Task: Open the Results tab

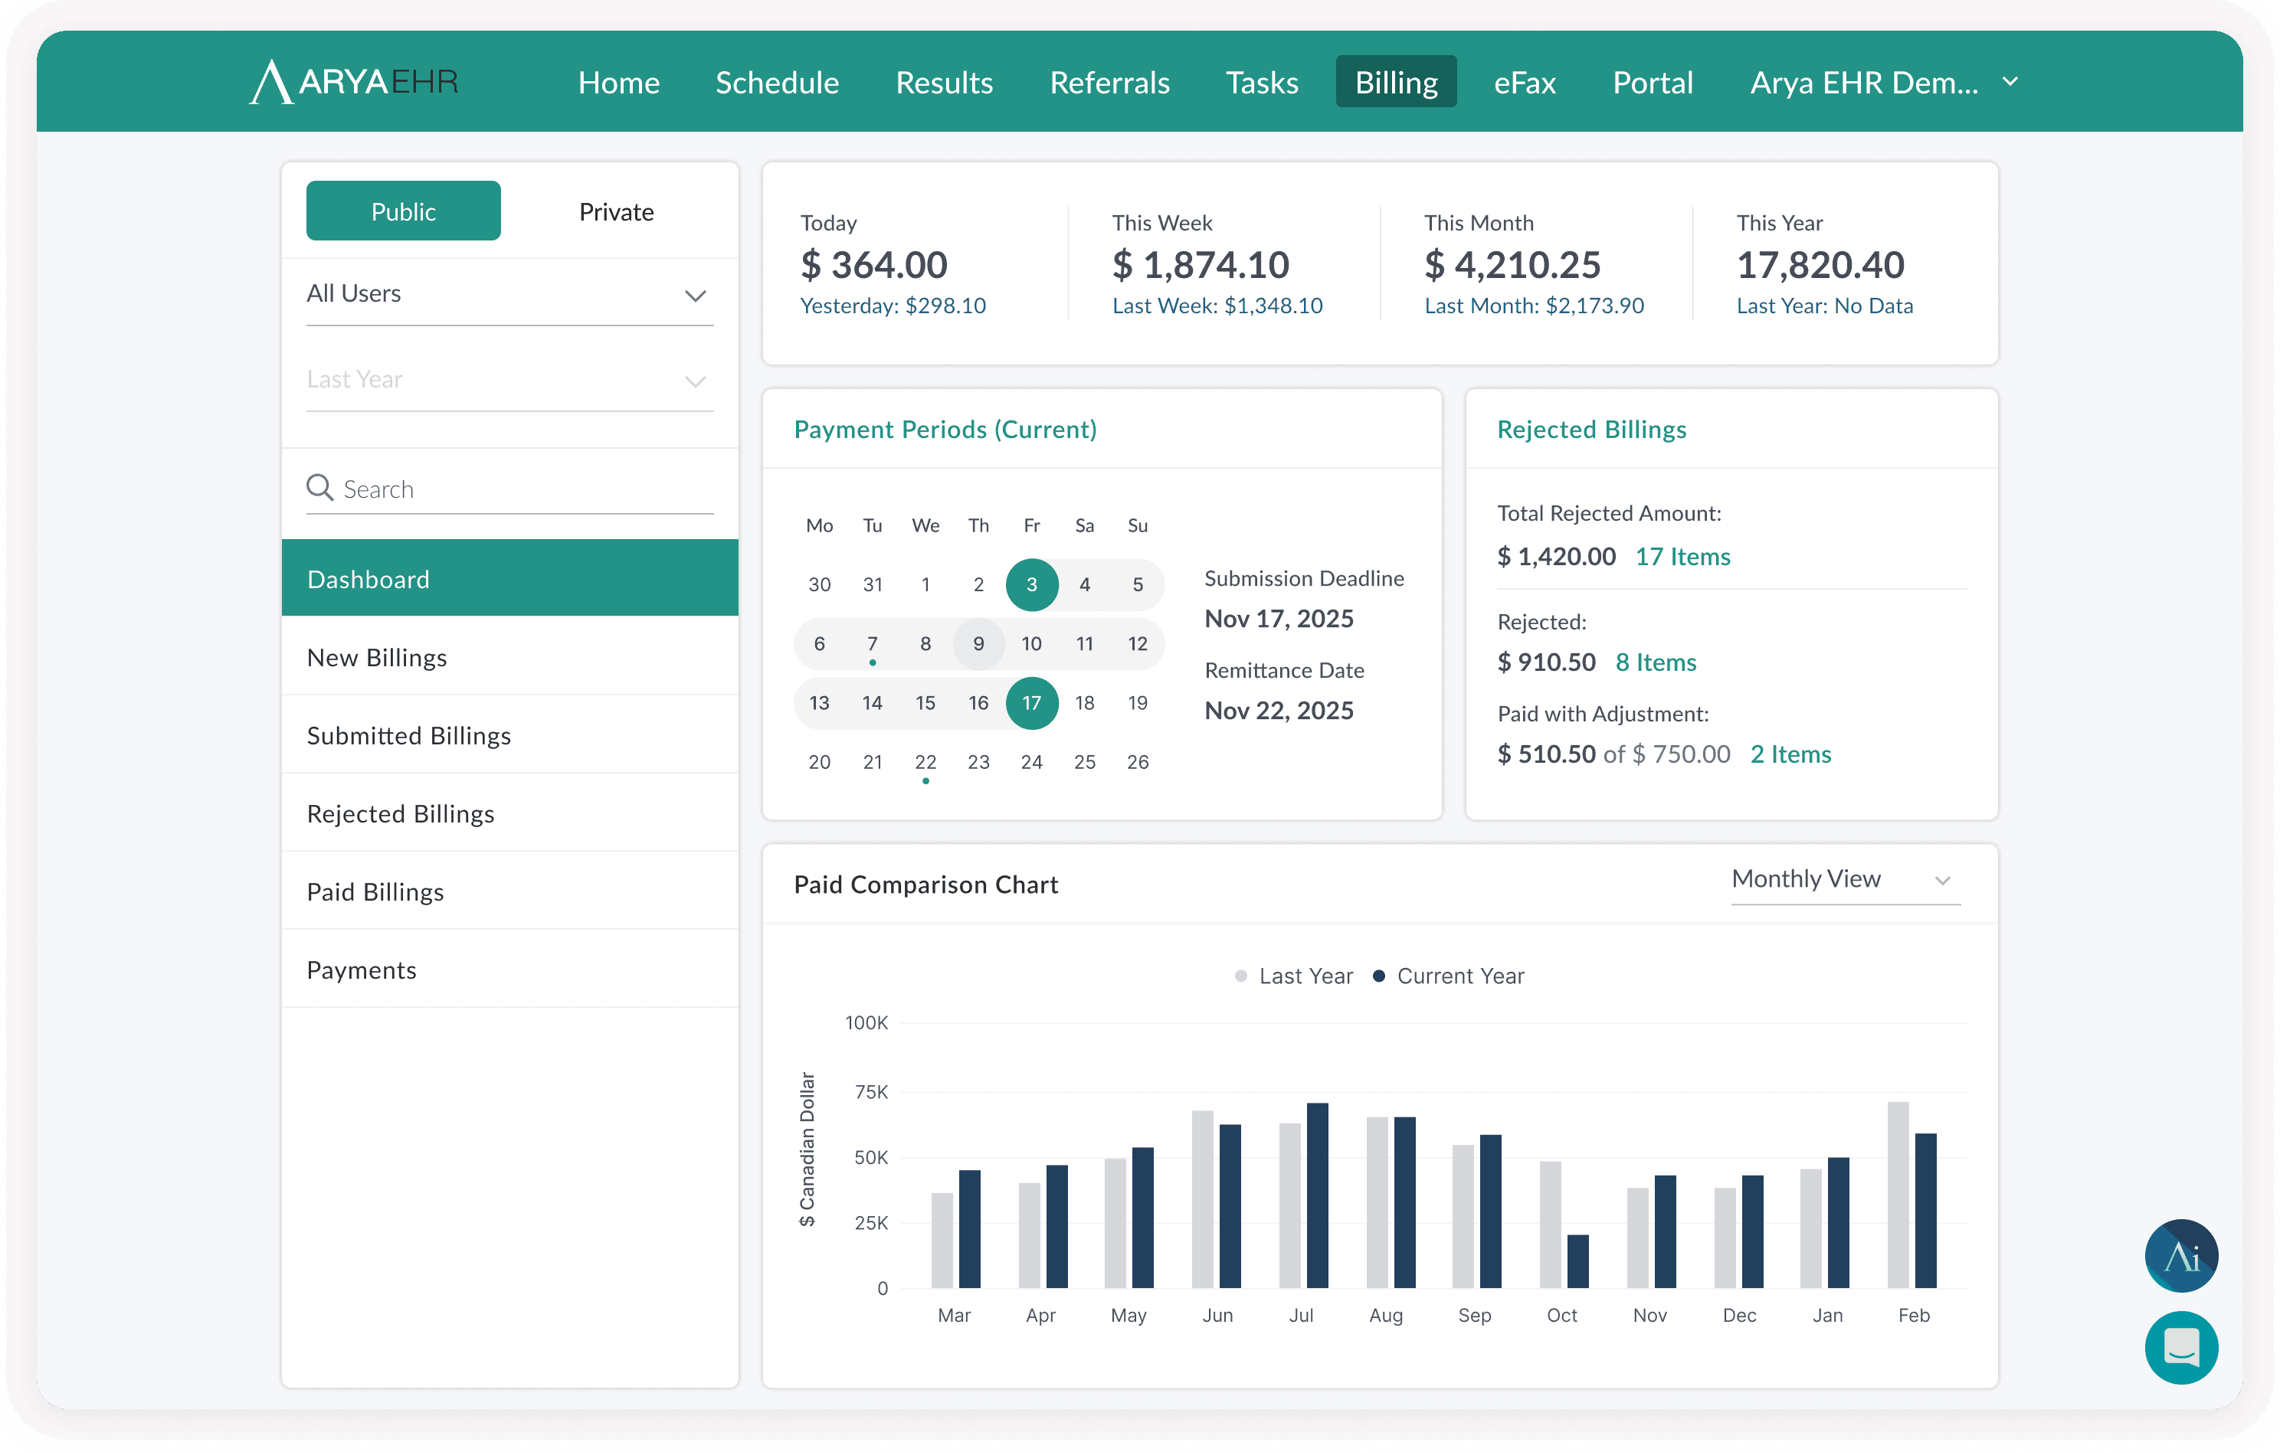Action: point(944,83)
